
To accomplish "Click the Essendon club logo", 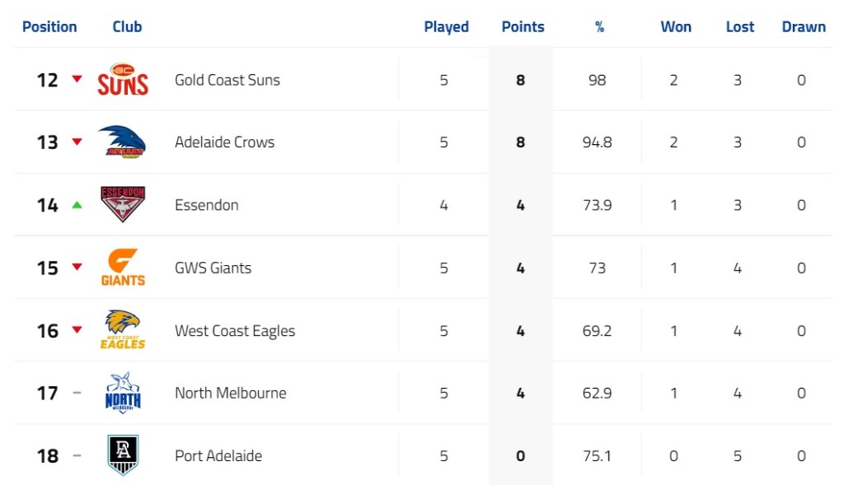I will (x=123, y=204).
